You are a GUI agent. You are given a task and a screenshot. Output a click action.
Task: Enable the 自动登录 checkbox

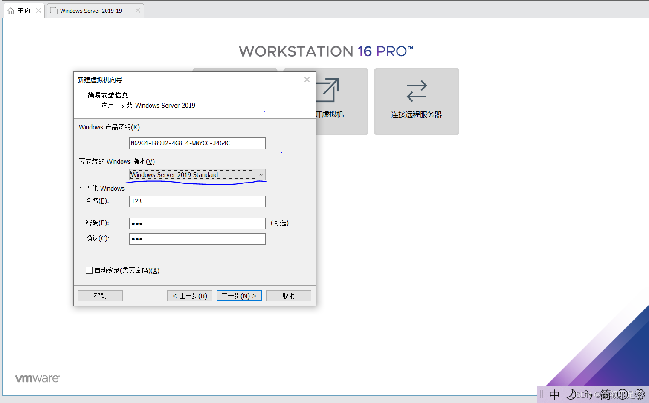(89, 270)
